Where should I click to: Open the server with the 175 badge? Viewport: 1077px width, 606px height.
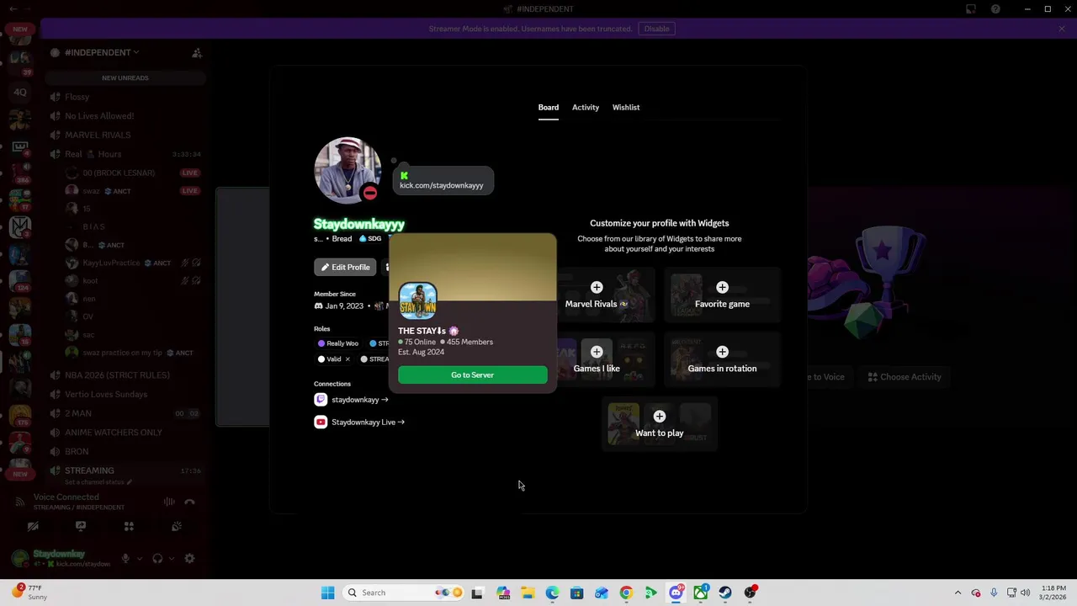pos(20,415)
